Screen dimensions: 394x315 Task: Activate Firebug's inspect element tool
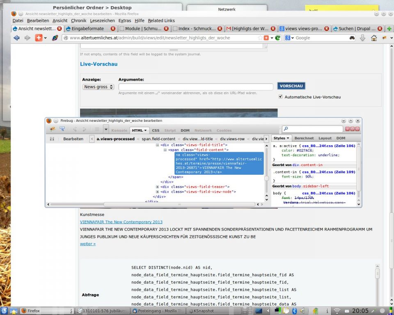pos(62,130)
